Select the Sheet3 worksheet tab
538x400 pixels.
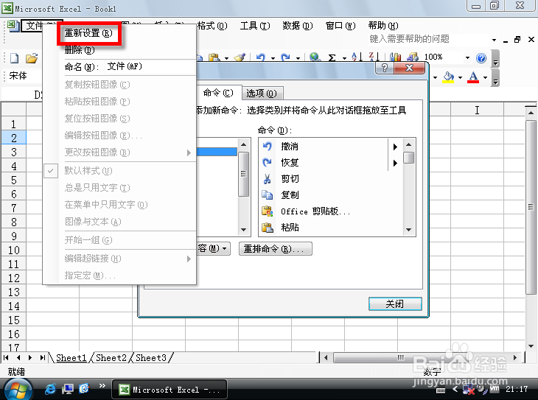(151, 358)
